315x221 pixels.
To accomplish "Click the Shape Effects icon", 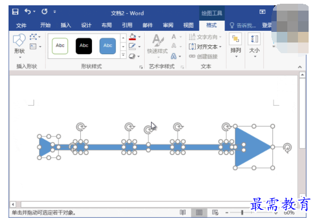I will tap(132, 56).
